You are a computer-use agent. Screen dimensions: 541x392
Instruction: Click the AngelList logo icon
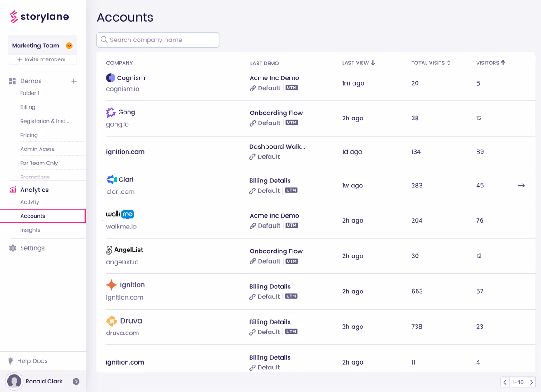(x=109, y=250)
